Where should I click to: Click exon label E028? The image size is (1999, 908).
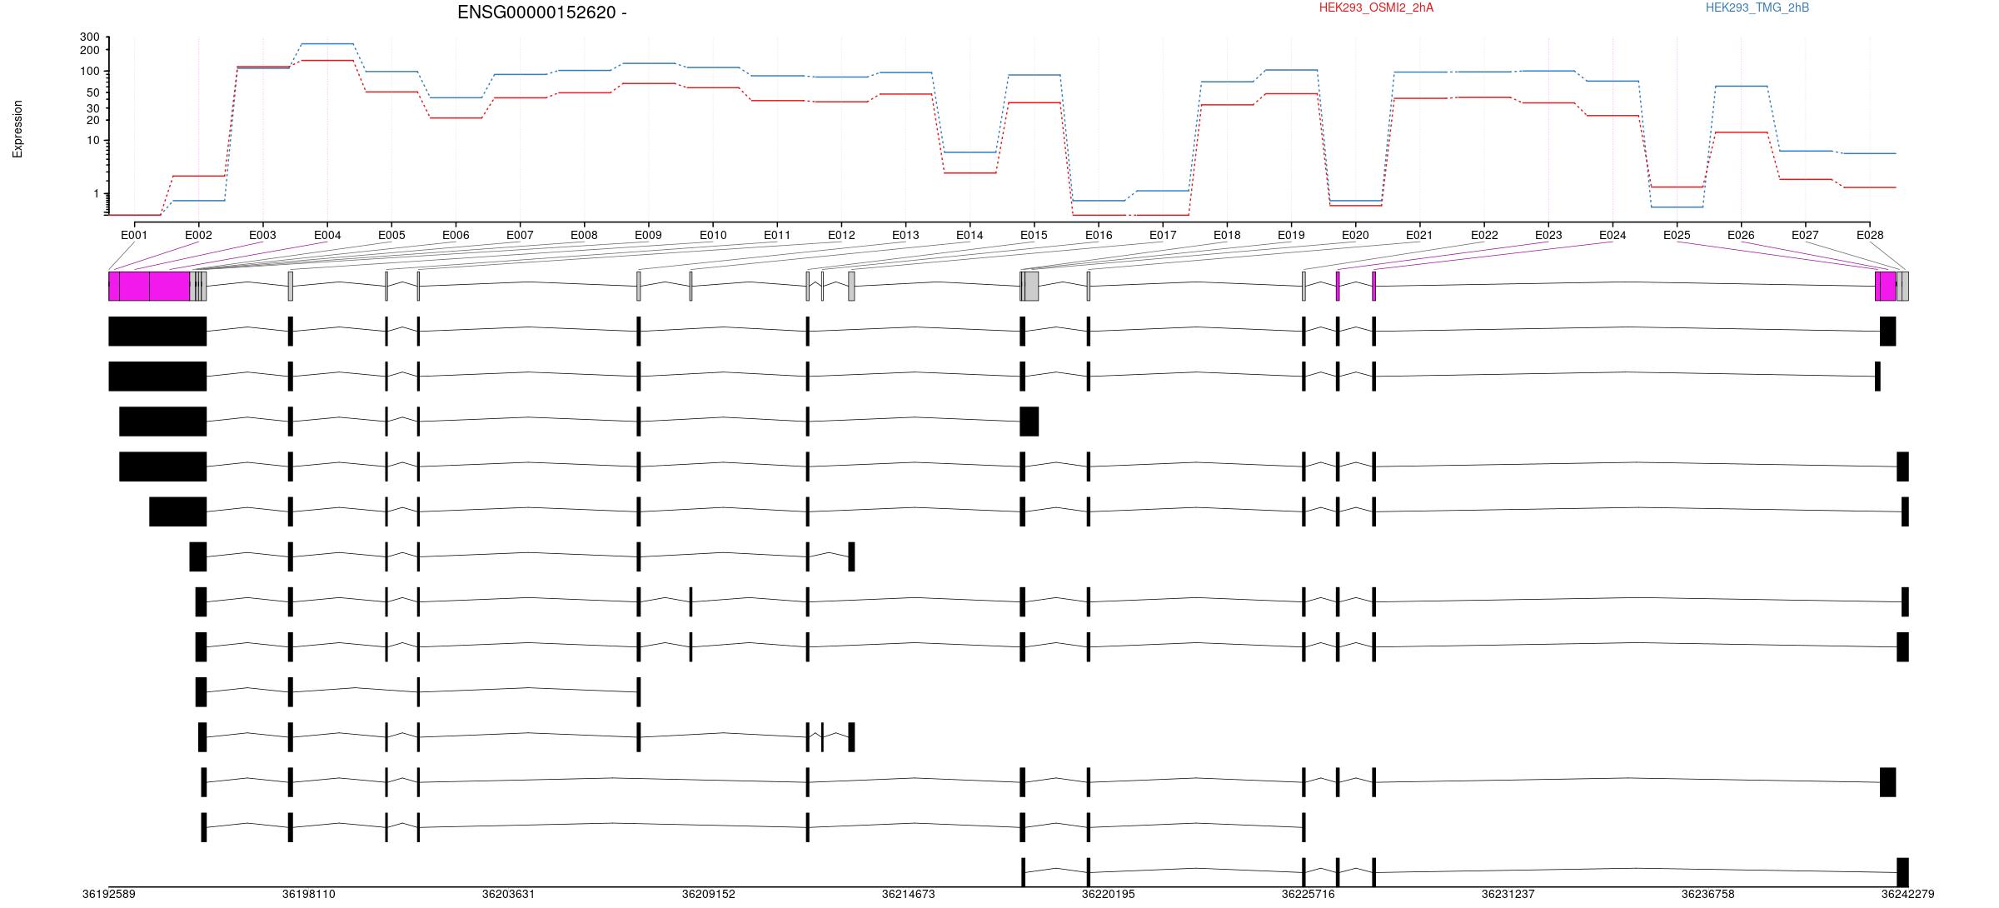1870,235
